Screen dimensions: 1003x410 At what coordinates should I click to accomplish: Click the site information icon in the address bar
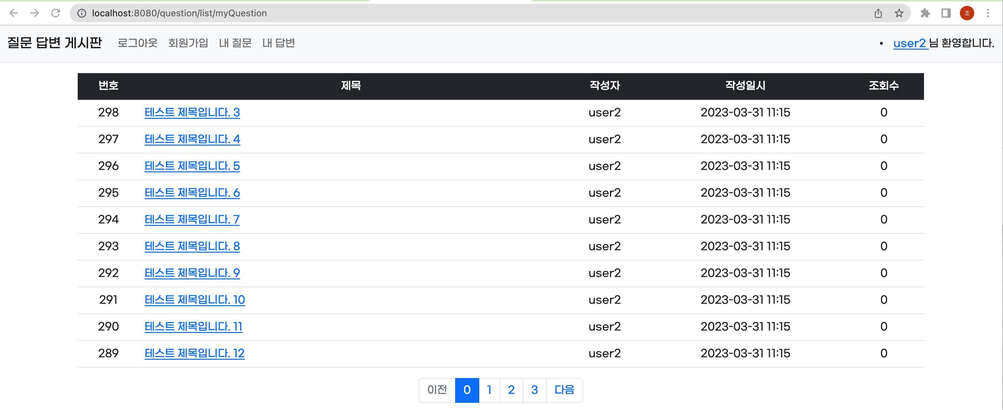82,13
